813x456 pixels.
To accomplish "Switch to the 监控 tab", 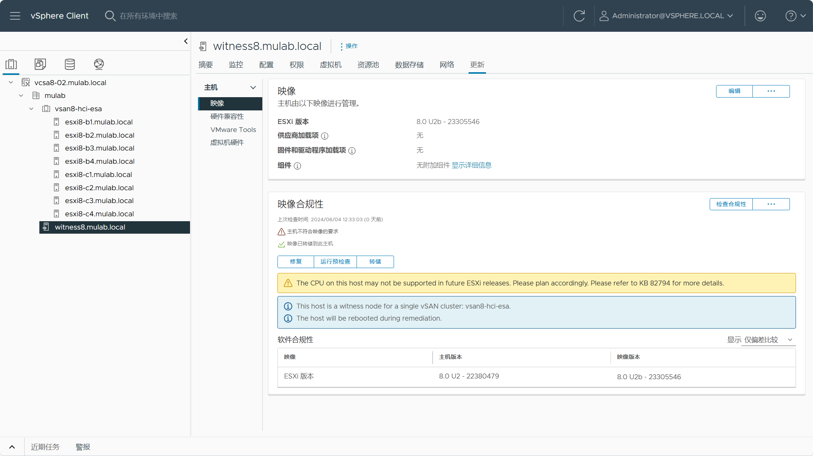I will [236, 65].
